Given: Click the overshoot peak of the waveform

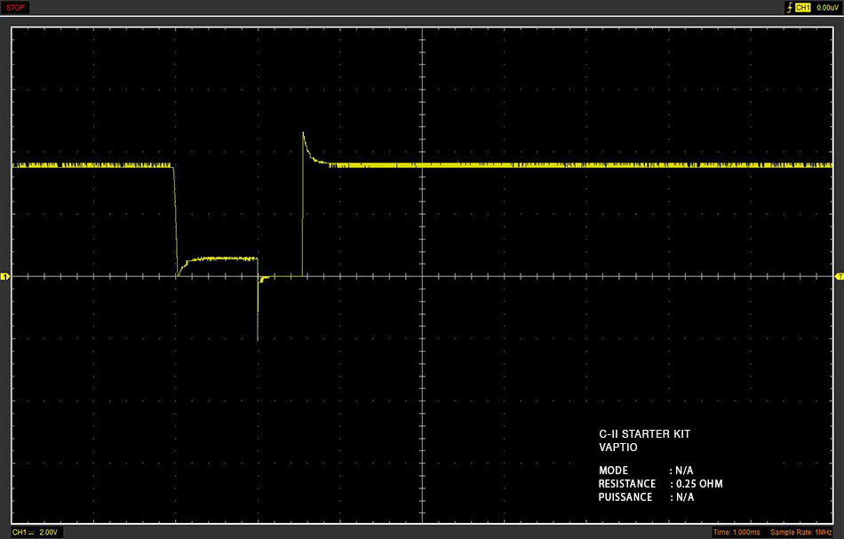Looking at the screenshot, I should tap(303, 133).
